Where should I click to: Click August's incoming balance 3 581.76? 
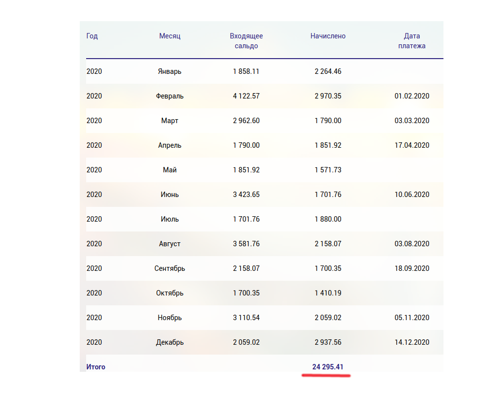pyautogui.click(x=246, y=244)
